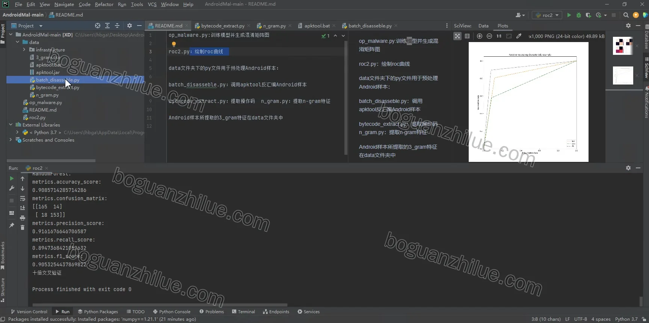Open SciView gear settings

click(x=628, y=26)
